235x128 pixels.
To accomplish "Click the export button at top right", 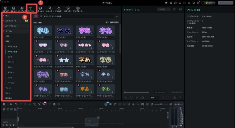I will (x=225, y=3).
